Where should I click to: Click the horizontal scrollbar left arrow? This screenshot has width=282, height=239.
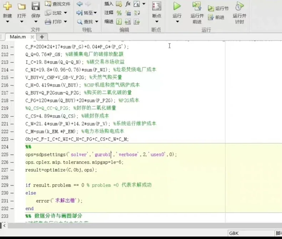point(4,225)
